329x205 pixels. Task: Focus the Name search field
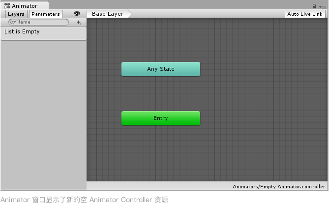39,22
